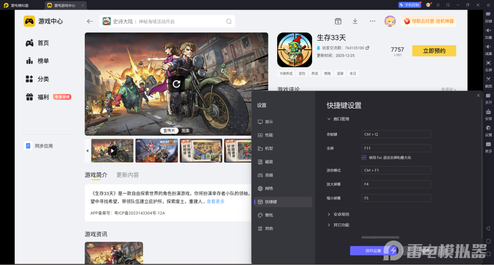
Task: Open 榜单 rankings page
Action: [38, 61]
